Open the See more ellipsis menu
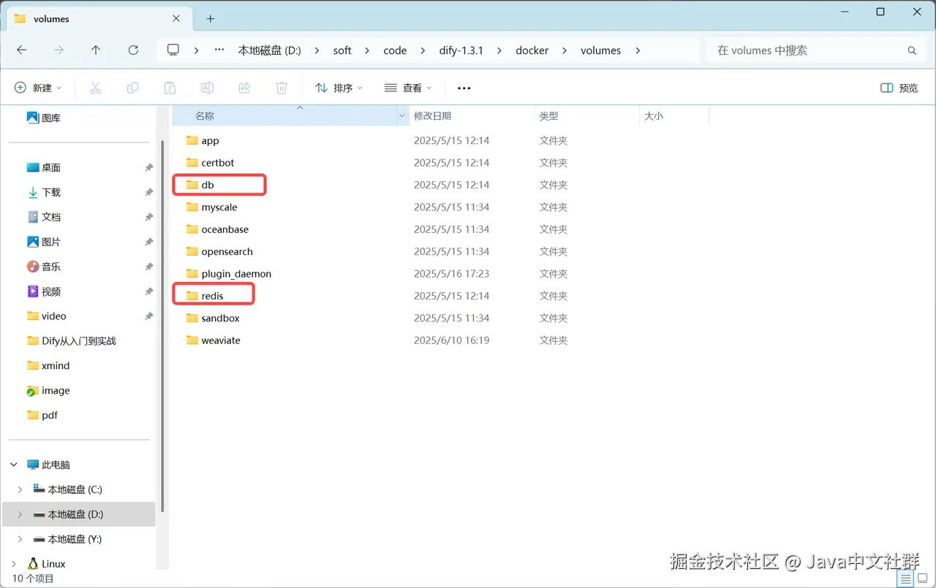 tap(464, 88)
